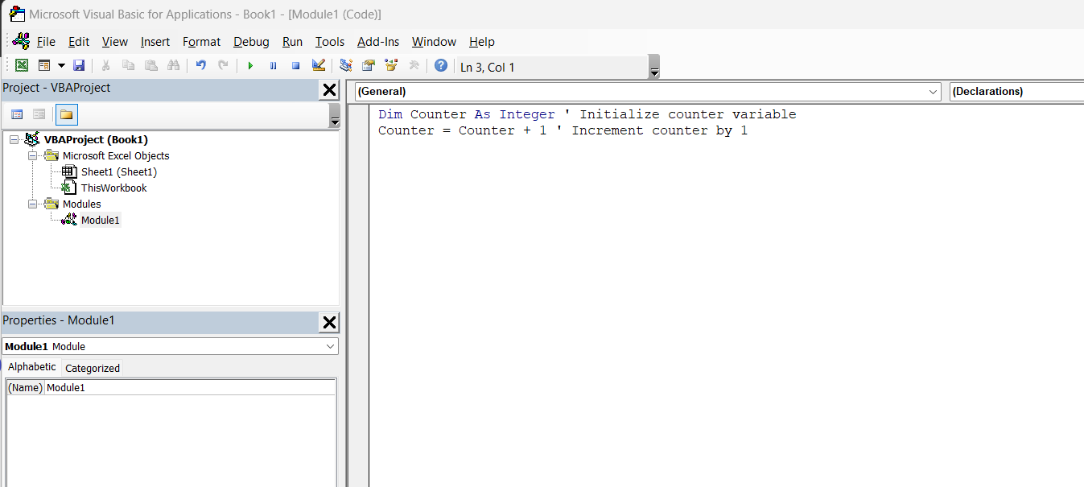1084x487 pixels.
Task: Select Module1 in project tree
Action: point(101,220)
